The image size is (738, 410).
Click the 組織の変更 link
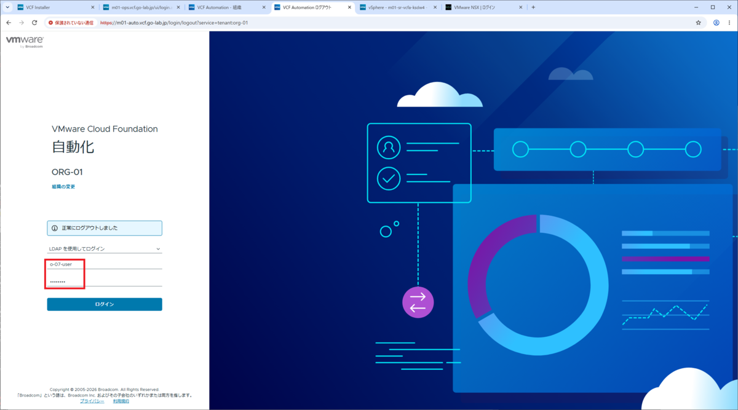(63, 186)
